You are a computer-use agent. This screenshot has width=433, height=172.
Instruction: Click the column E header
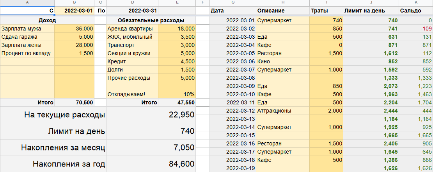point(177,3)
